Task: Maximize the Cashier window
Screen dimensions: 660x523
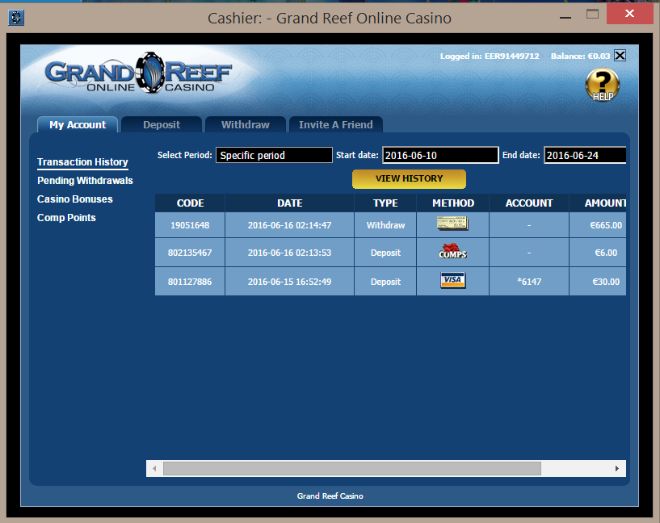Action: pyautogui.click(x=592, y=15)
